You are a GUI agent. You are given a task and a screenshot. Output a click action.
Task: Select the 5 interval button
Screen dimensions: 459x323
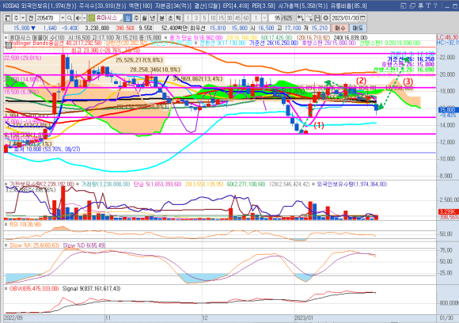coord(204,18)
